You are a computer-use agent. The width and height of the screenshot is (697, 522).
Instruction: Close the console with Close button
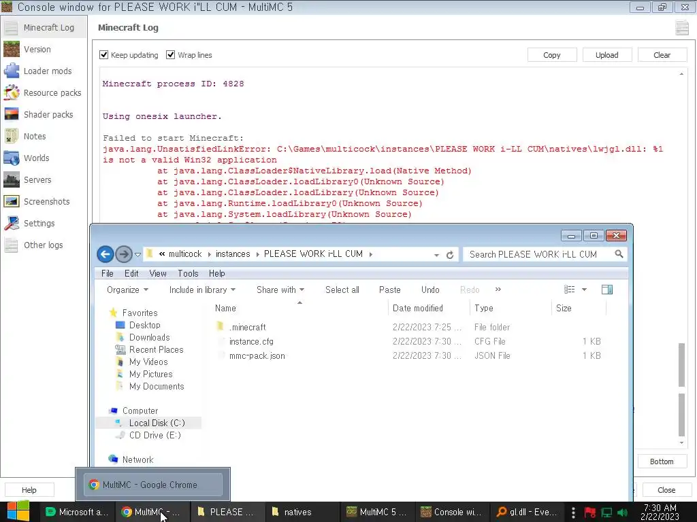pos(666,490)
